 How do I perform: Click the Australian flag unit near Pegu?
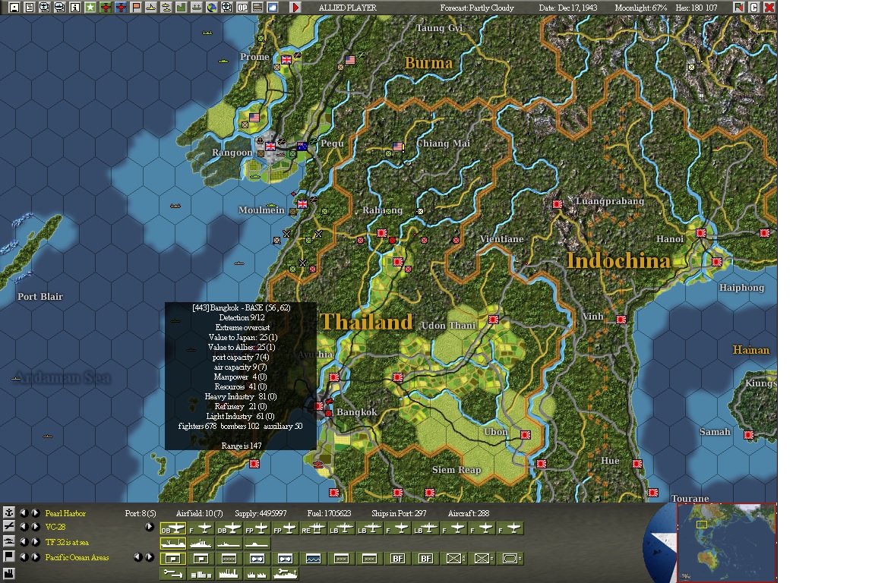(x=302, y=147)
